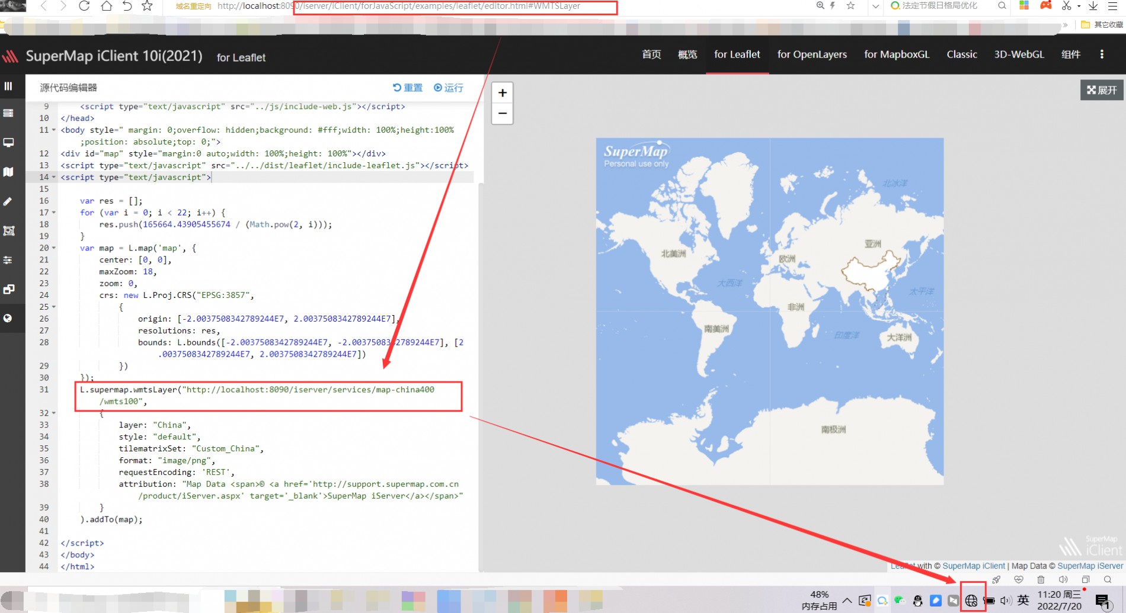The image size is (1126, 613).
Task: Click the zoom magnifier icon in the address bar
Action: (820, 5)
